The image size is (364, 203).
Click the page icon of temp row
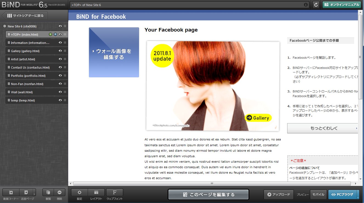click(x=9, y=100)
